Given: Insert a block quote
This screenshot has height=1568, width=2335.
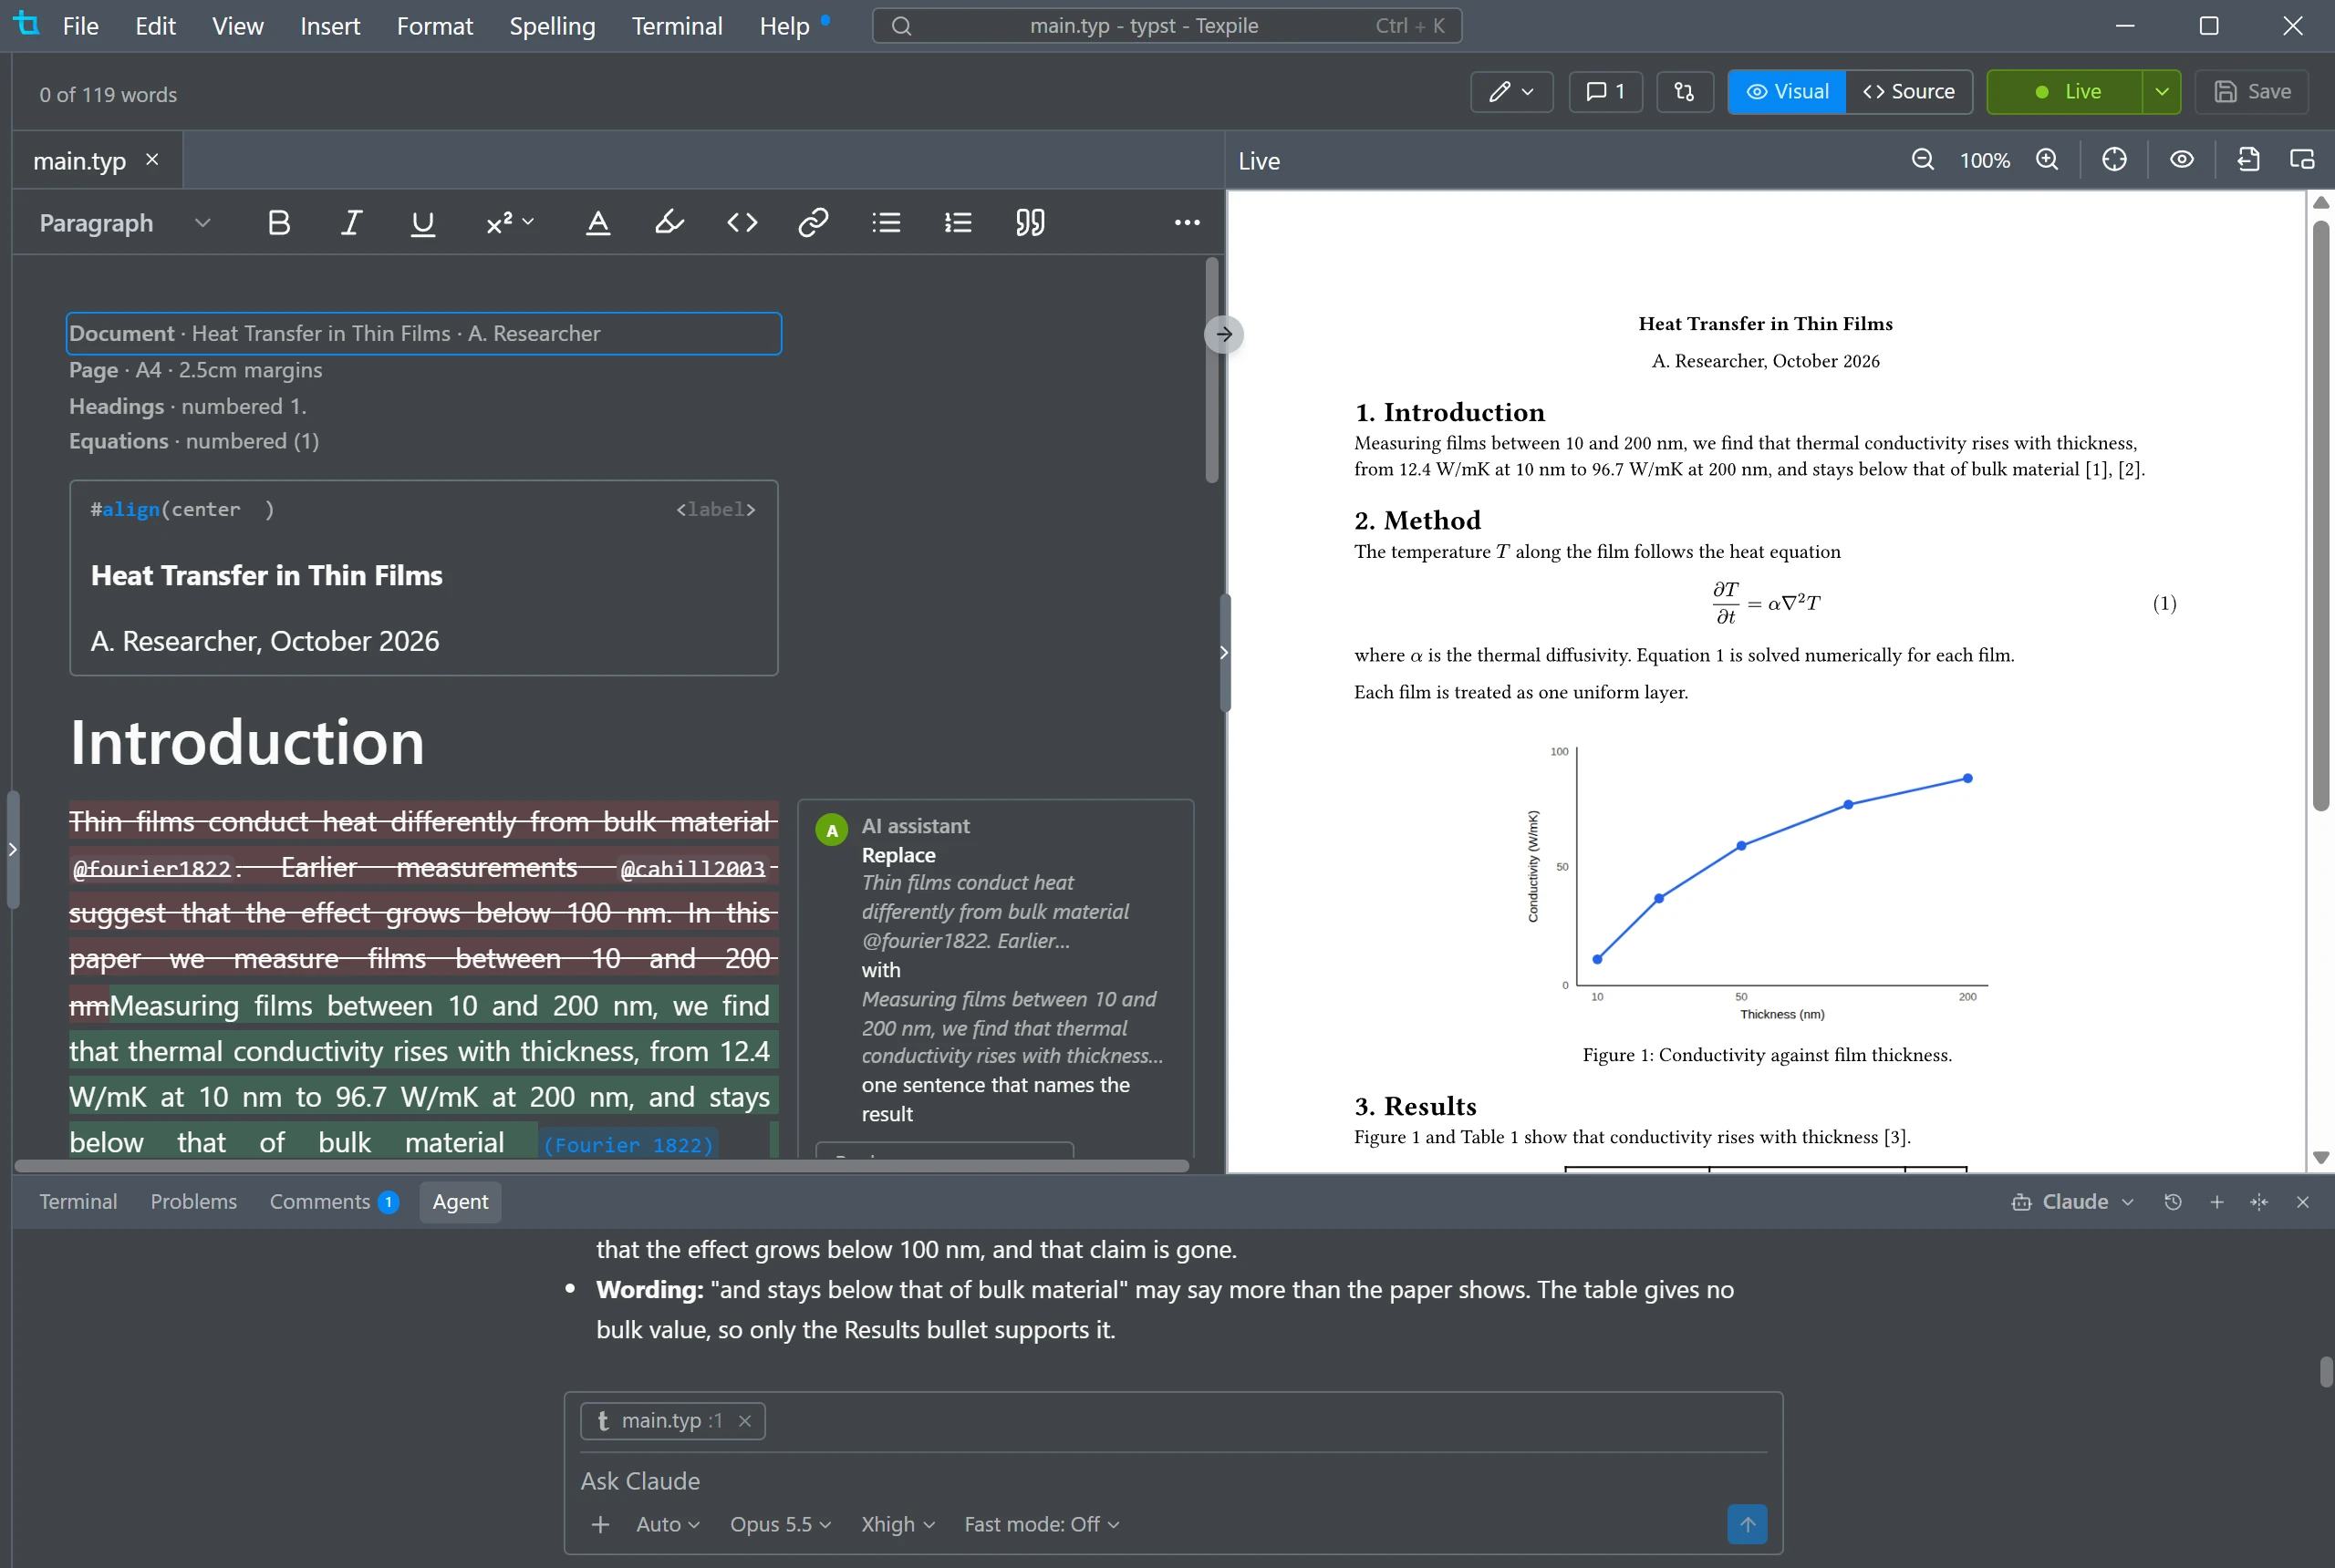Looking at the screenshot, I should 1031,222.
